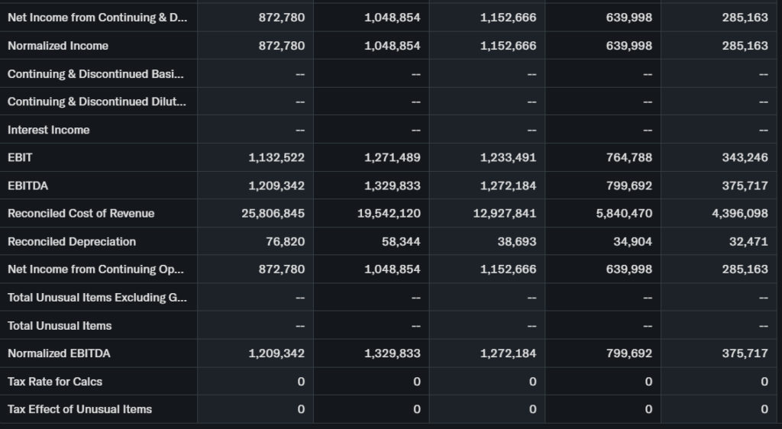The height and width of the screenshot is (429, 782).
Task: Click the Interest Income row label
Action: 49,130
